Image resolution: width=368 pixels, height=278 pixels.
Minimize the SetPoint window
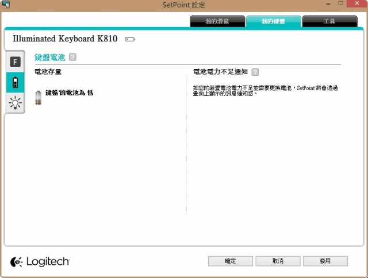(328, 4)
